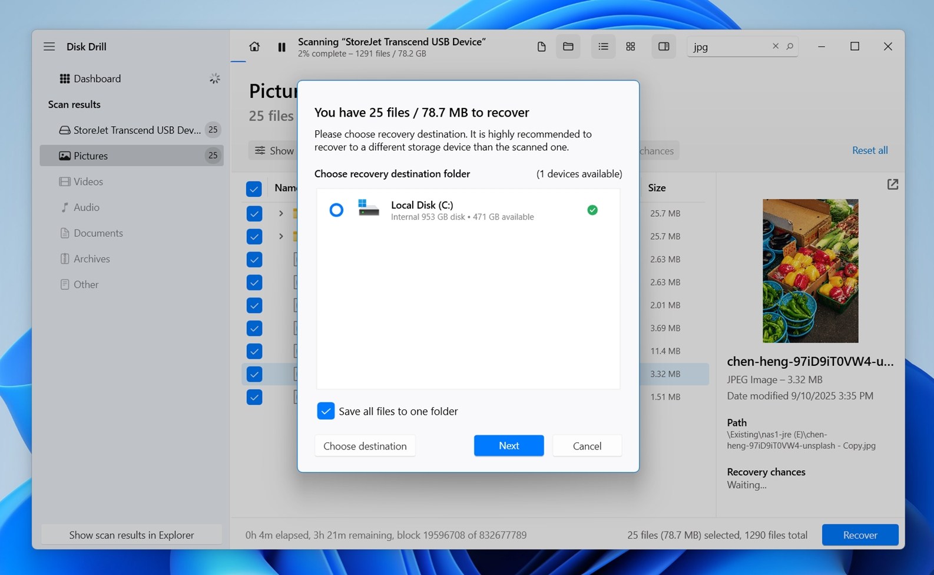Toggle the preview side panel icon

click(664, 47)
